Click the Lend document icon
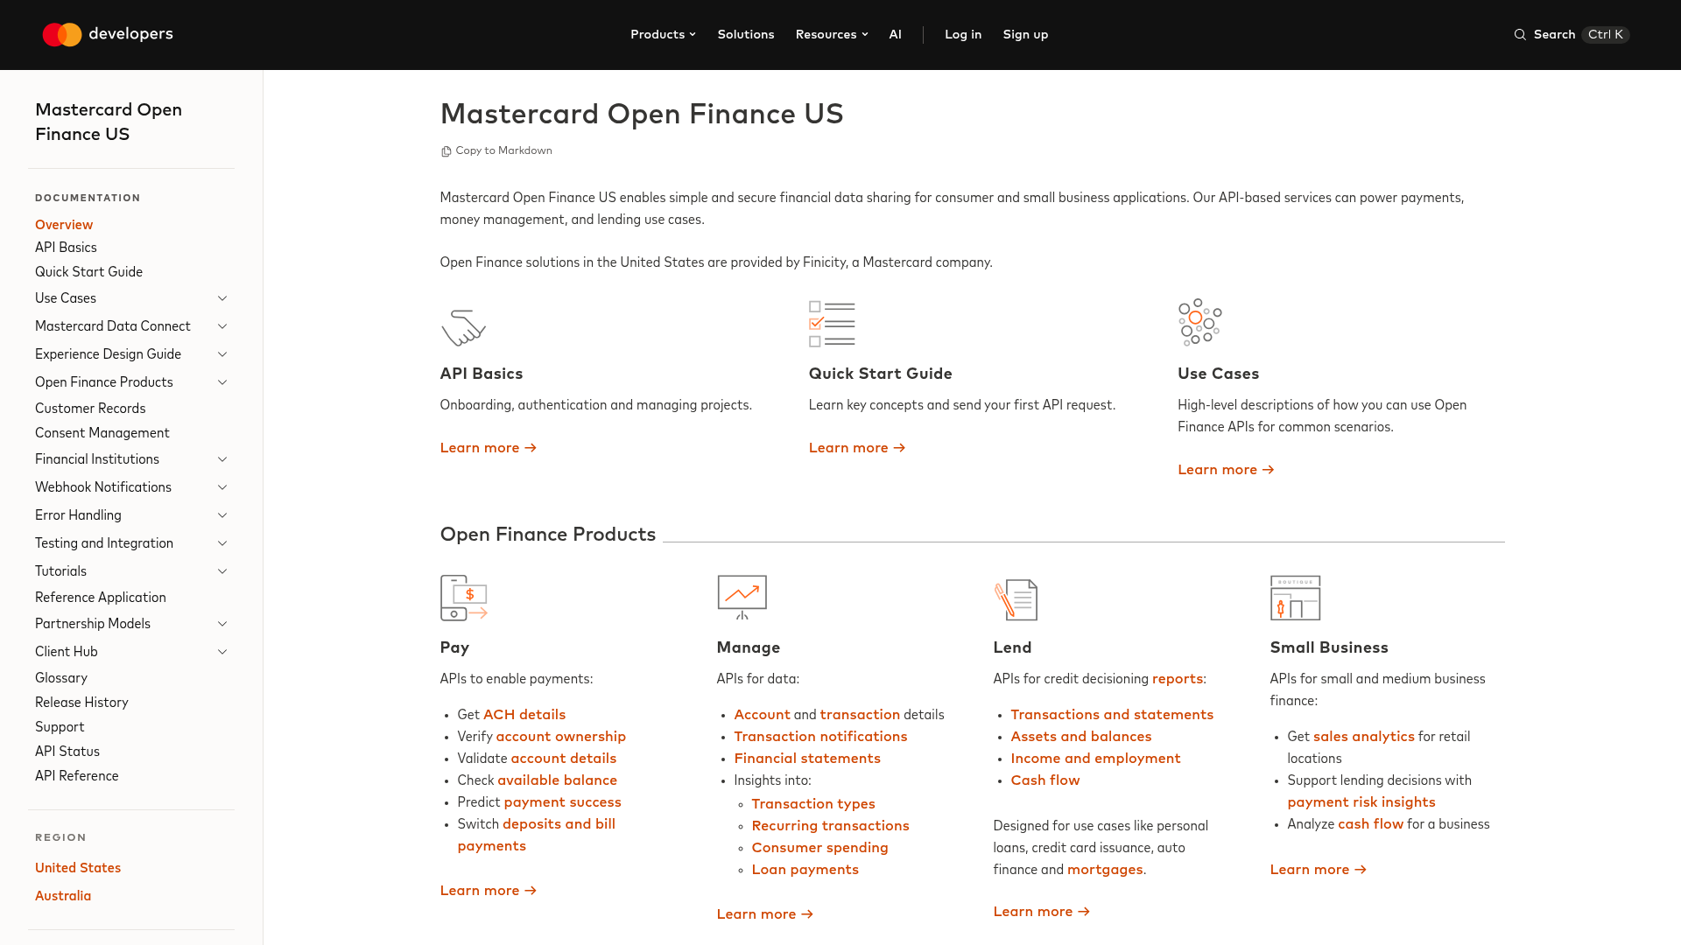The height and width of the screenshot is (945, 1681). [x=1016, y=599]
